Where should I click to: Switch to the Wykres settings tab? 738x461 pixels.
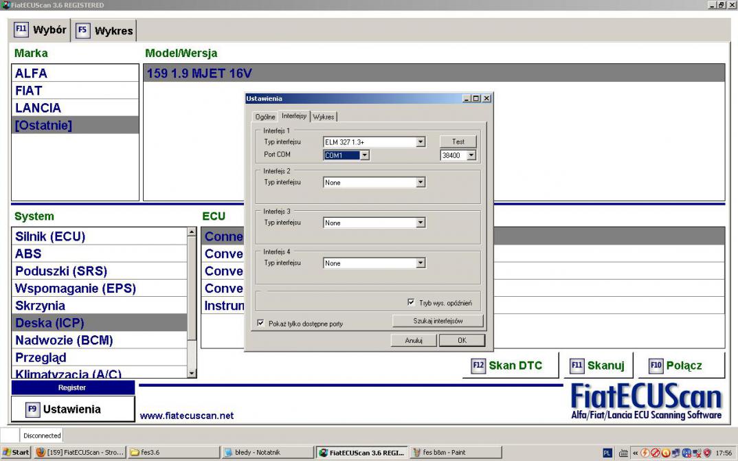324,117
